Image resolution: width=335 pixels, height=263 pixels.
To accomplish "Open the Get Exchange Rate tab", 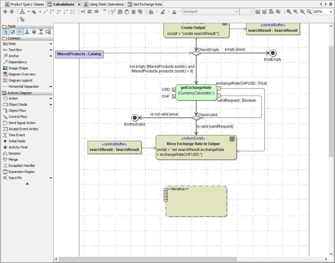I will (x=147, y=4).
